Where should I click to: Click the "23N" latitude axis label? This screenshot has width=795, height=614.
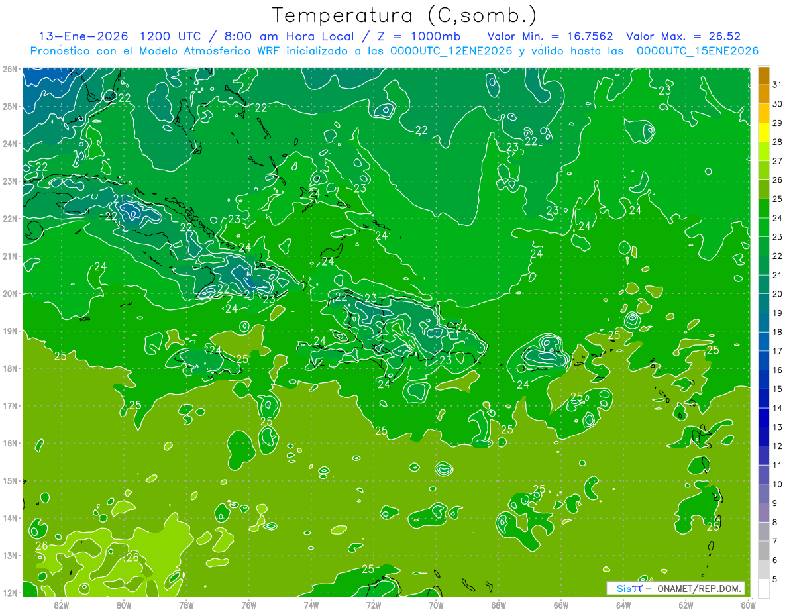[9, 181]
